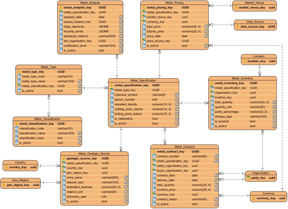
Task: Select the estimated_reserves column in Metal_Geologic_Source
Action: [79, 187]
